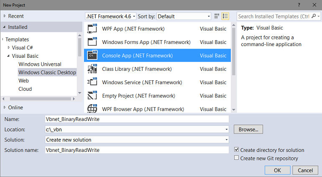Click the tree panel vertical scrollbar thumb

80,47
